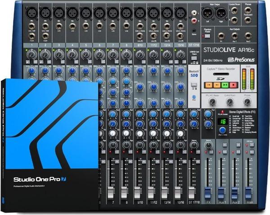Screen dimensions: 270x215
Task: Tap the ST 17/18 Balance knob
Action: 193,144
